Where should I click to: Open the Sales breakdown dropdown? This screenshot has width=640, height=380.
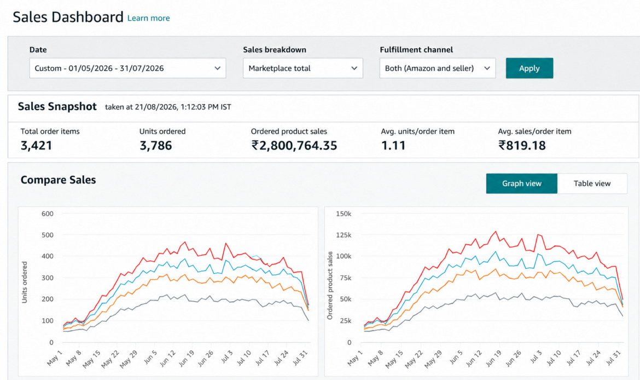click(303, 68)
